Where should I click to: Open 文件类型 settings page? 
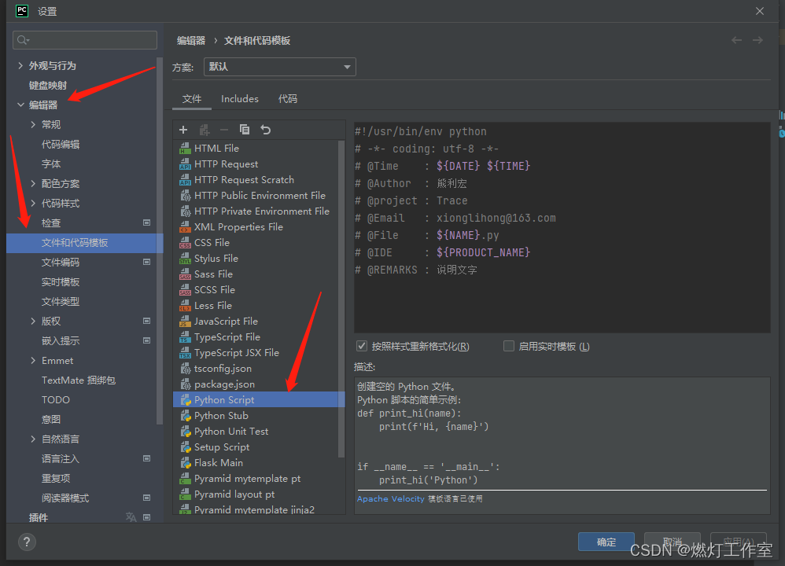(61, 302)
